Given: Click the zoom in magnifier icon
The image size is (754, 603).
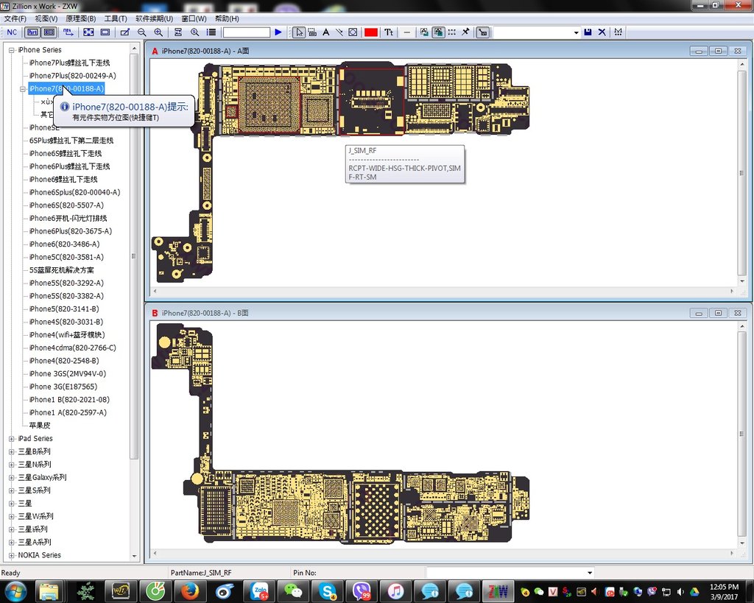Looking at the screenshot, I should (x=158, y=32).
